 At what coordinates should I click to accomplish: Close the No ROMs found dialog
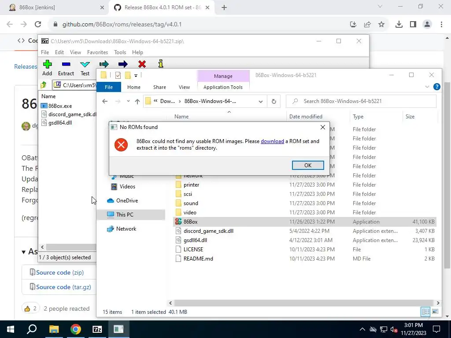click(x=323, y=127)
